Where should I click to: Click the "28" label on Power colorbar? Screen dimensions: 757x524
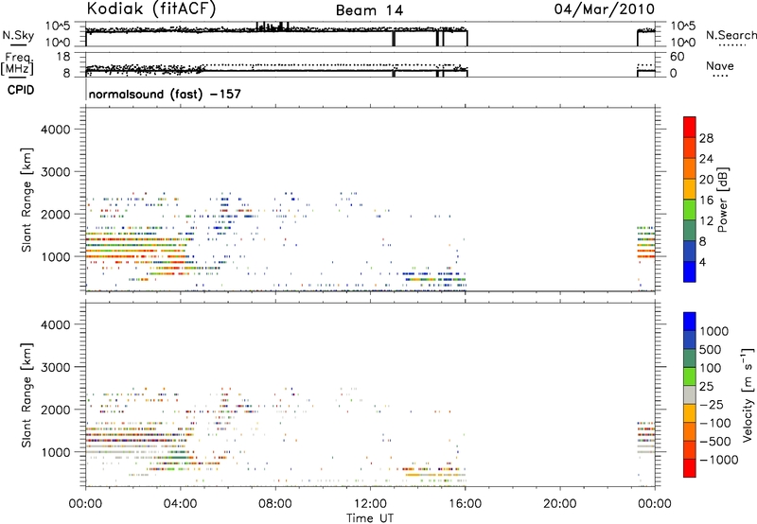[x=706, y=138]
